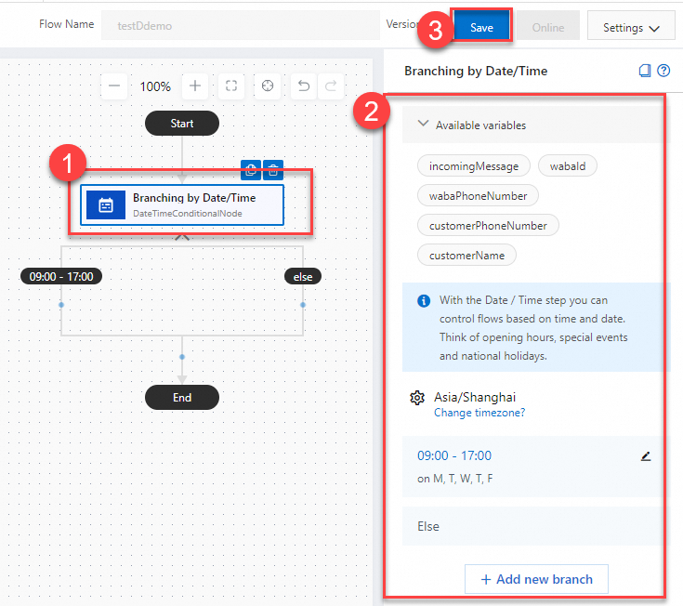Image resolution: width=683 pixels, height=606 pixels.
Task: Edit the 09:00 - 17:00 branch
Action: point(646,456)
